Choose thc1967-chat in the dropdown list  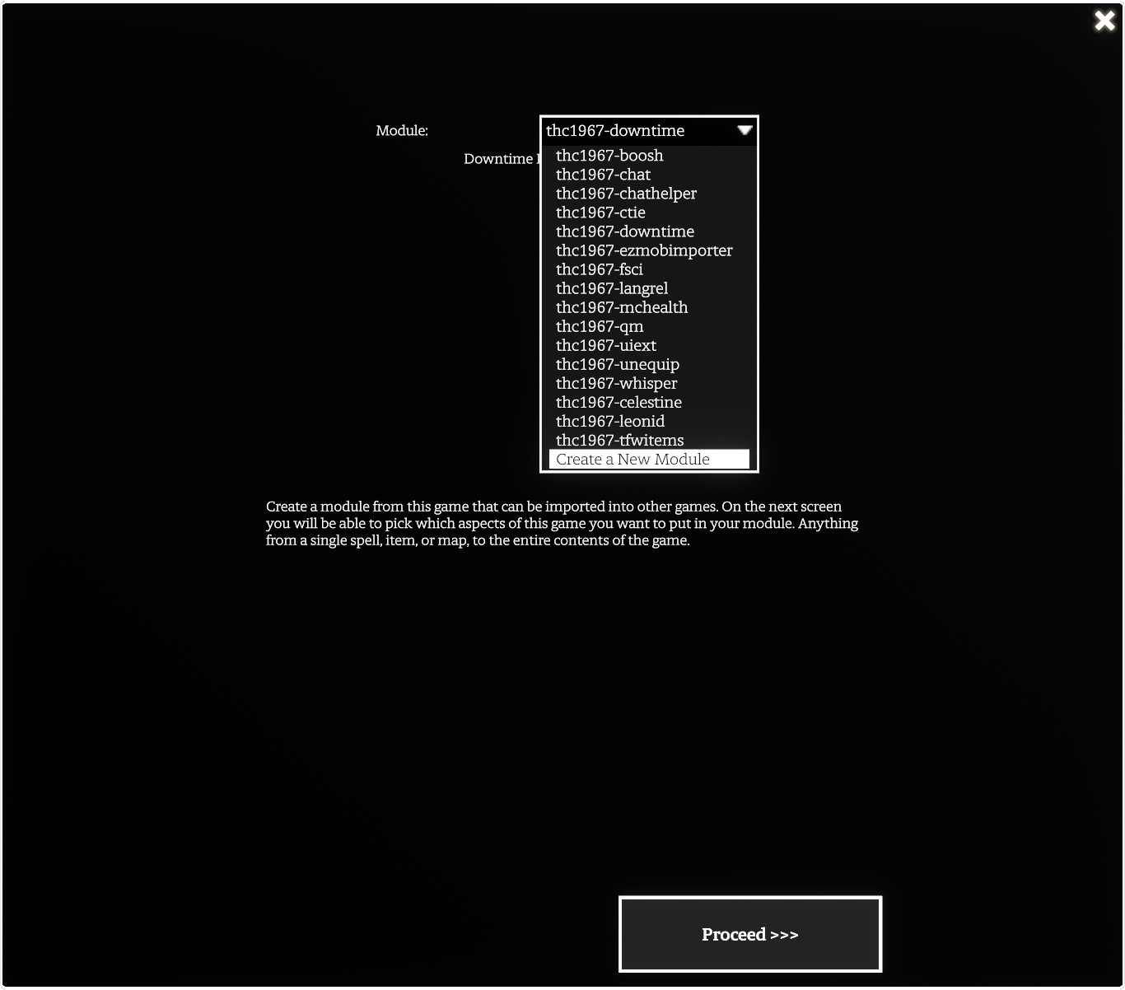click(603, 175)
